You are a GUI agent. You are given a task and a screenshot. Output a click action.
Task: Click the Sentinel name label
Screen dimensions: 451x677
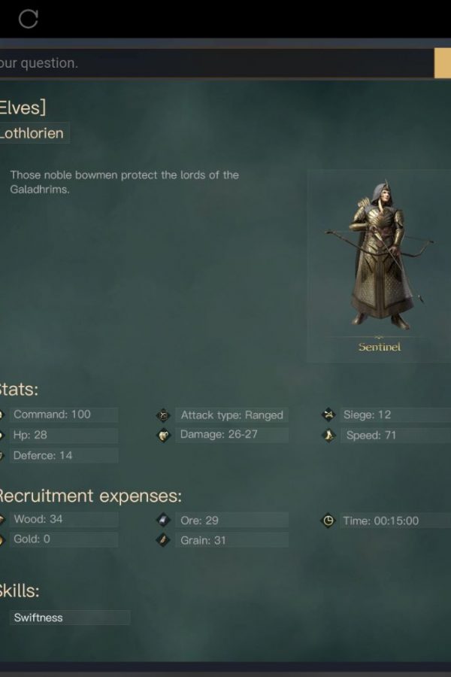380,347
